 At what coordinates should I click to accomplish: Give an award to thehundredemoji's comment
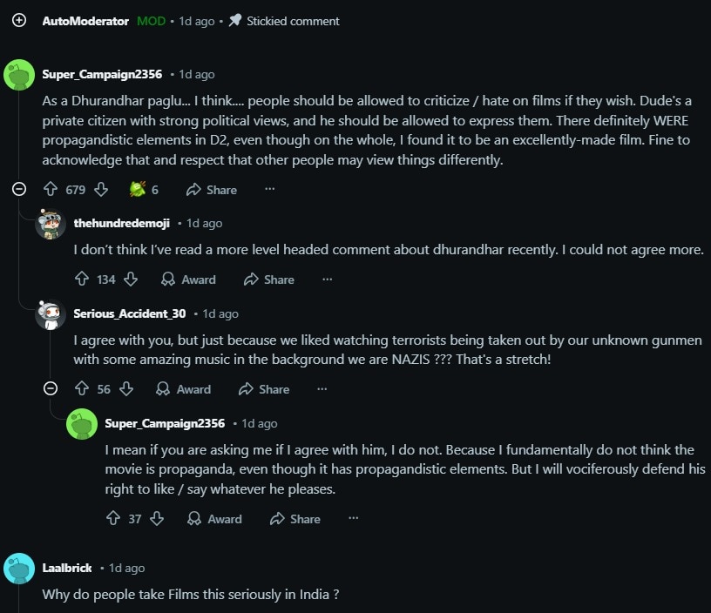pos(188,279)
